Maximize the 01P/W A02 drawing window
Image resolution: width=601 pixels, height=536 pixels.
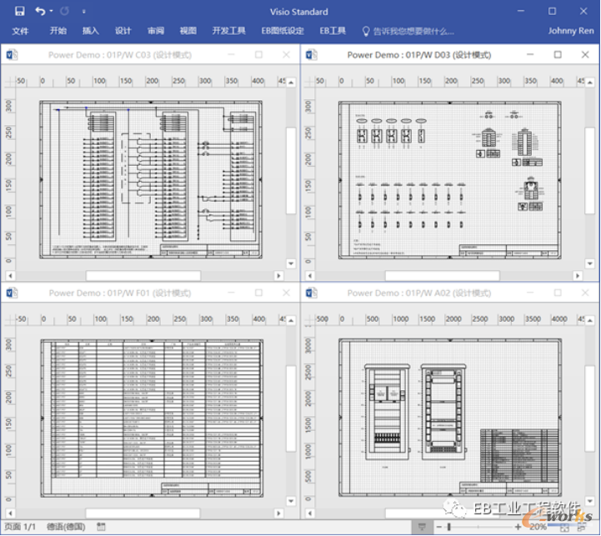pos(558,293)
